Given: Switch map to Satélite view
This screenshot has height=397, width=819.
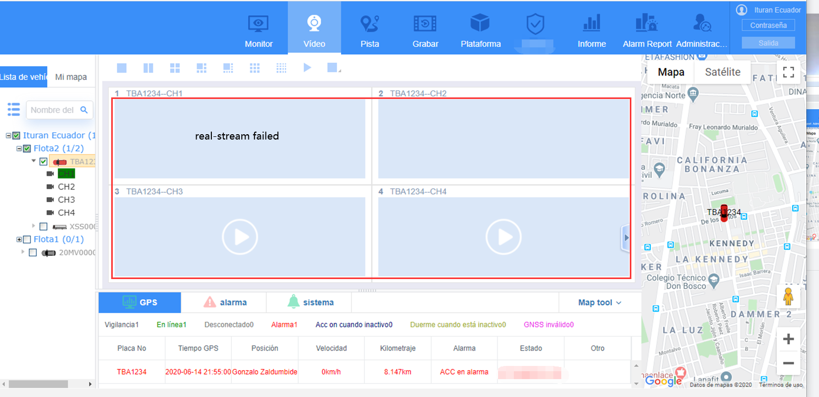Looking at the screenshot, I should [723, 72].
